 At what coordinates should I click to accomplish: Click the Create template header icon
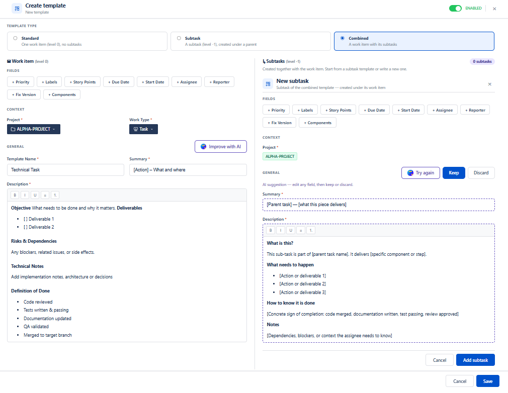17,9
